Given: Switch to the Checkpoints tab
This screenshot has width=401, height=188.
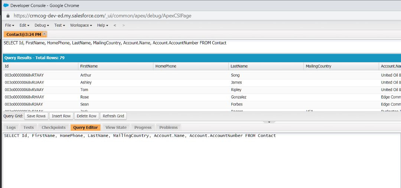Looking at the screenshot, I should pos(54,127).
